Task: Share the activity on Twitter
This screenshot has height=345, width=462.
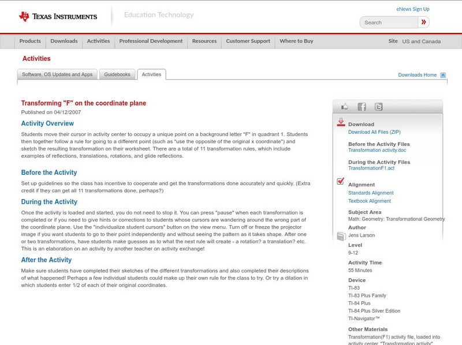Action: [378, 107]
